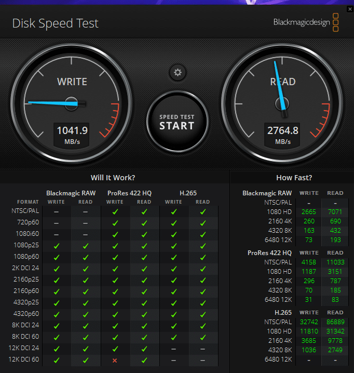Click the ProRes 4320 8K write value 70
This screenshot has height=373, width=354.
pos(309,290)
